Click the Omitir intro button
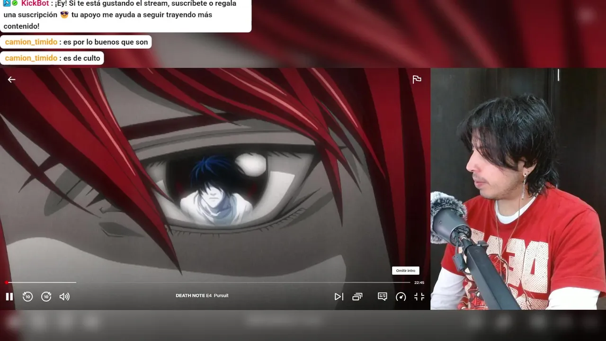Viewport: 606px width, 341px height. coord(406,270)
